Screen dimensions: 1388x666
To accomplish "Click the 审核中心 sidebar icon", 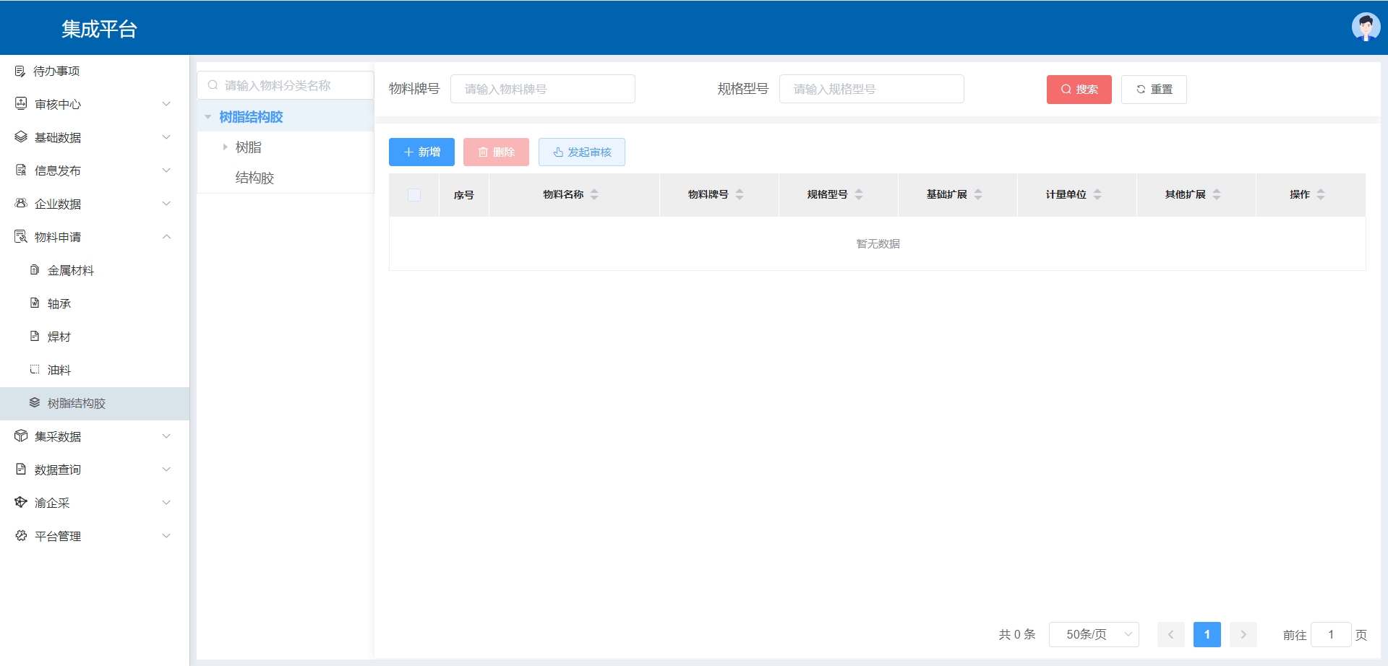I will (21, 104).
